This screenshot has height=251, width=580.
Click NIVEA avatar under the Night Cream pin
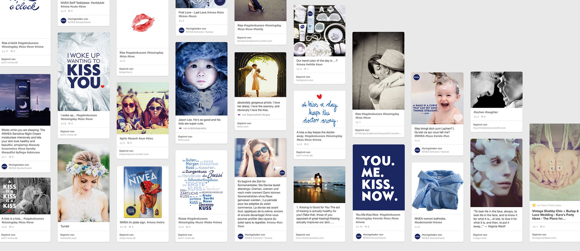coord(5,166)
